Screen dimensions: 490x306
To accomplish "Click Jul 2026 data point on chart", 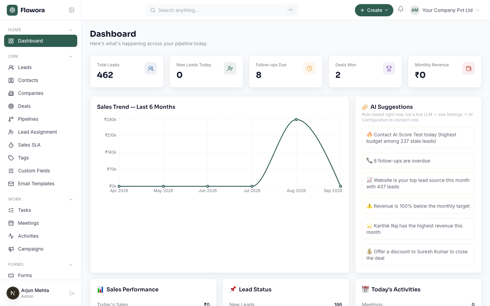I will tap(252, 186).
